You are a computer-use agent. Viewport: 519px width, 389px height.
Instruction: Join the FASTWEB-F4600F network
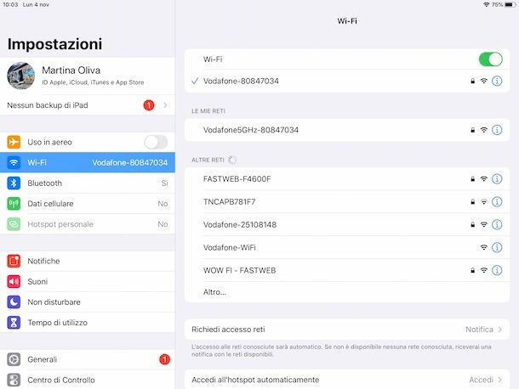click(347, 179)
